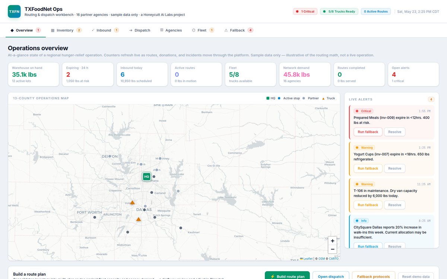This screenshot has width=447, height=279.
Task: Click the Info severity tag
Action: tap(361, 221)
